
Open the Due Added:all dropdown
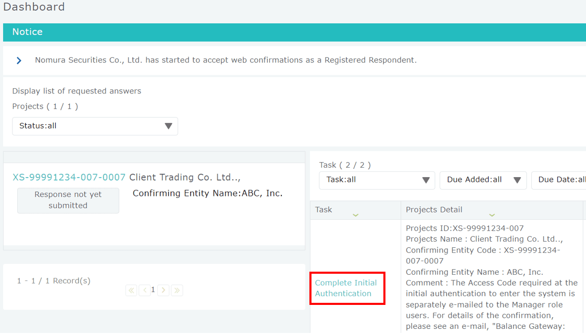click(483, 180)
